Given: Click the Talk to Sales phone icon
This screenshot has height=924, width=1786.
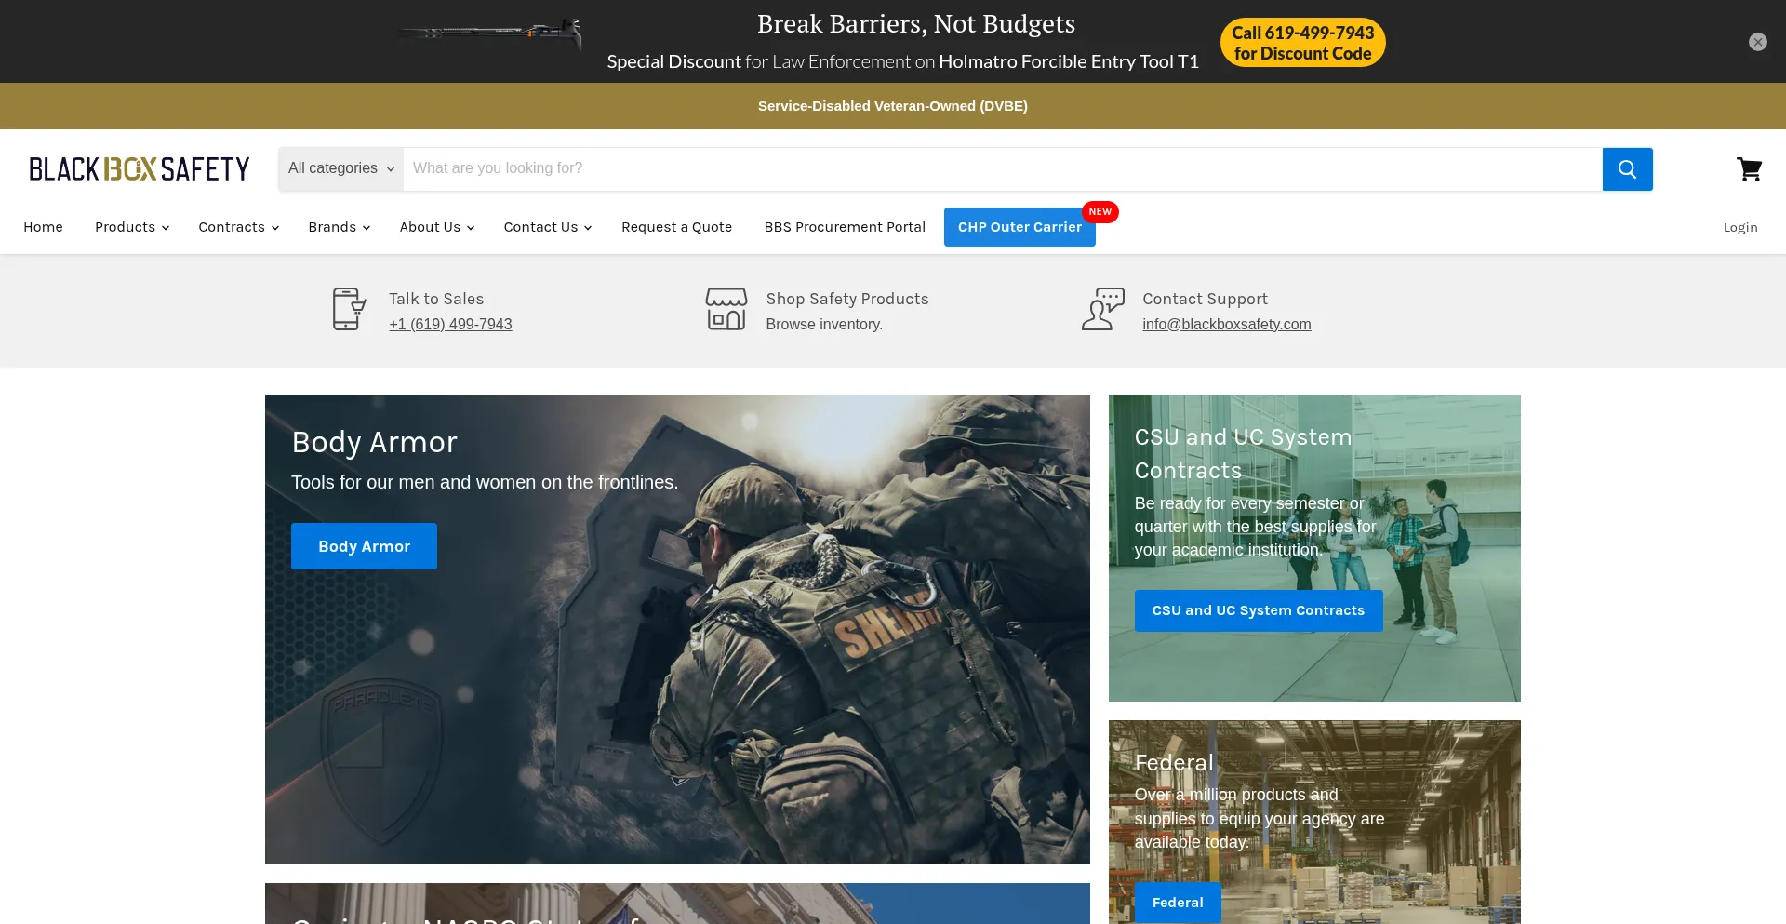Looking at the screenshot, I should (349, 309).
